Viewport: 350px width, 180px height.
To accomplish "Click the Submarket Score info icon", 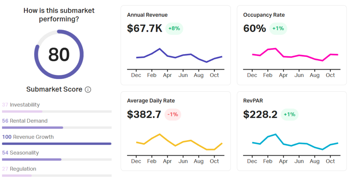I will 88,90.
